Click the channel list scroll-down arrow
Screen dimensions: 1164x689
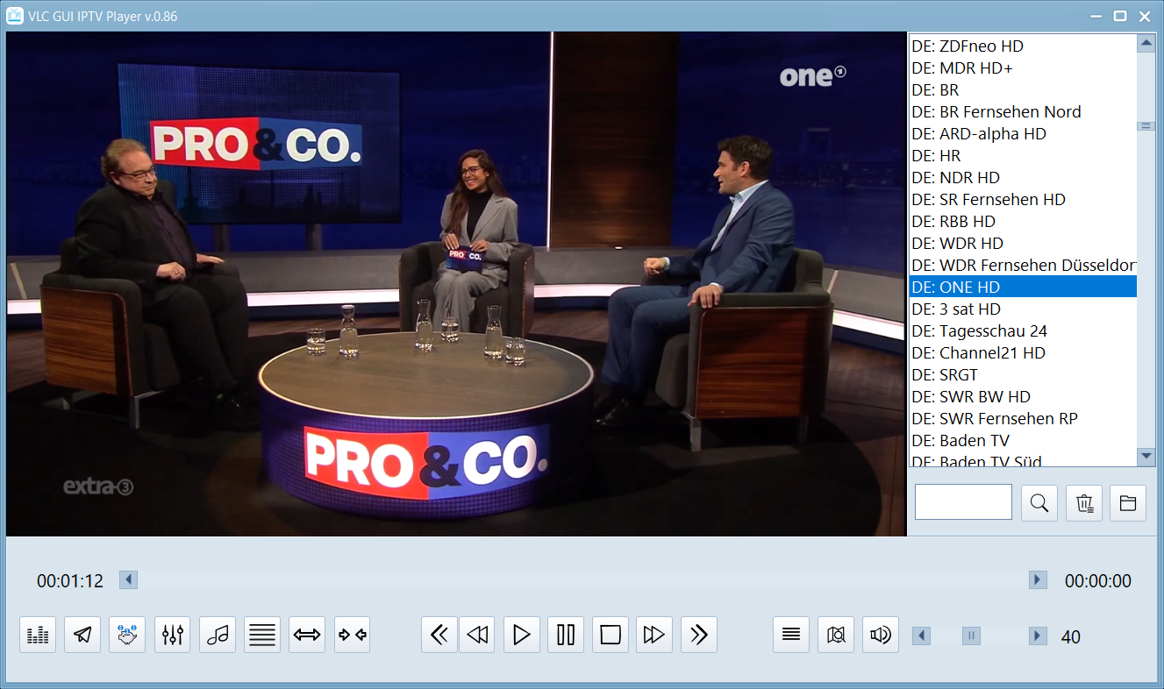coord(1146,456)
